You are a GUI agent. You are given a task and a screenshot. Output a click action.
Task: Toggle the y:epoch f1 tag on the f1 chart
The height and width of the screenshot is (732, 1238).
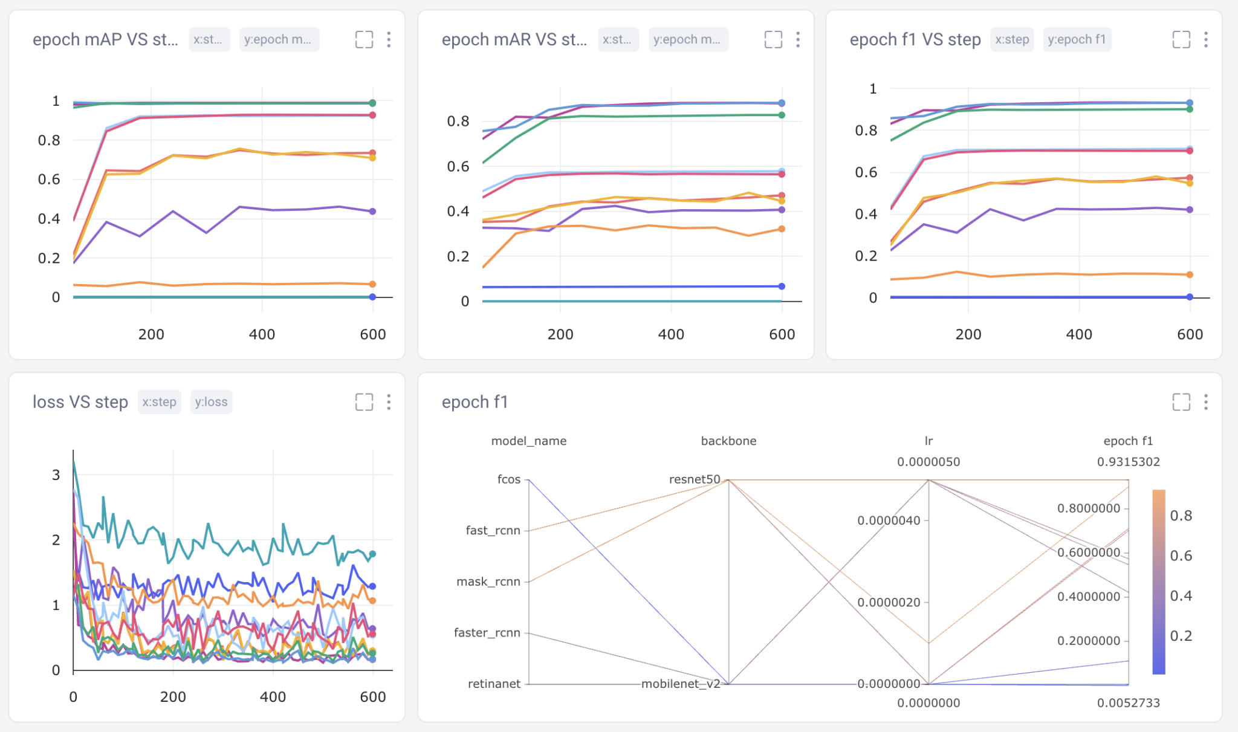point(1077,39)
